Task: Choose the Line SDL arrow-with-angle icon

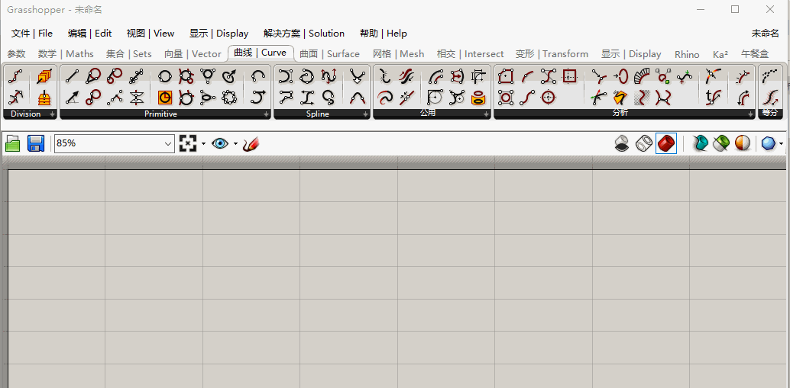Action: (x=72, y=97)
